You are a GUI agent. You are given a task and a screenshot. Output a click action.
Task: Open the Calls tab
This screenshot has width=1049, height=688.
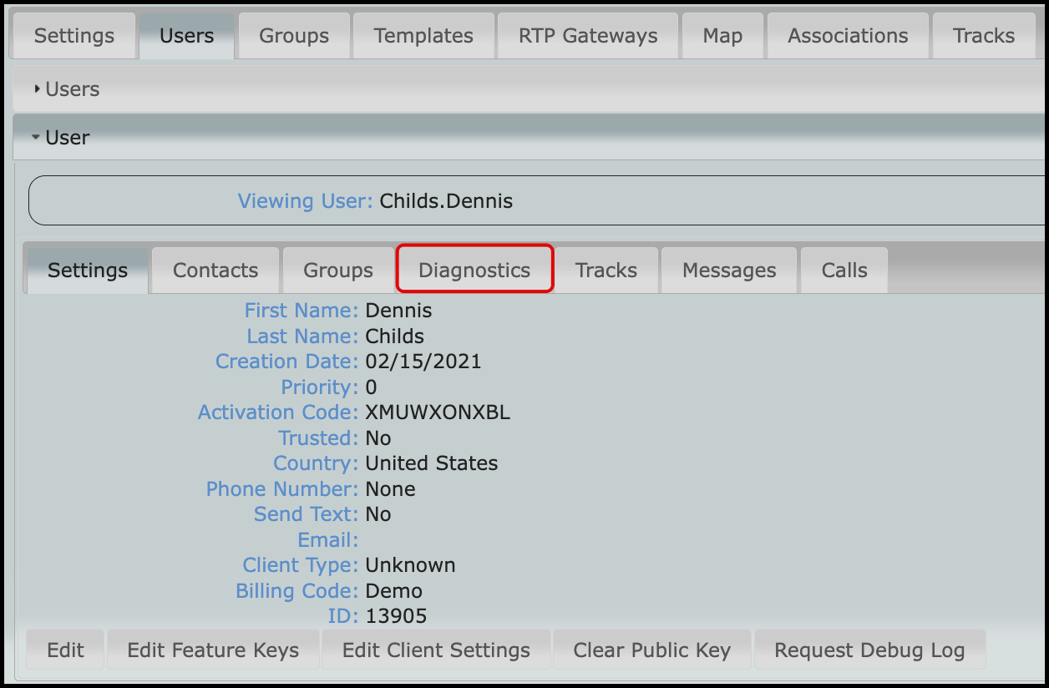click(x=844, y=269)
